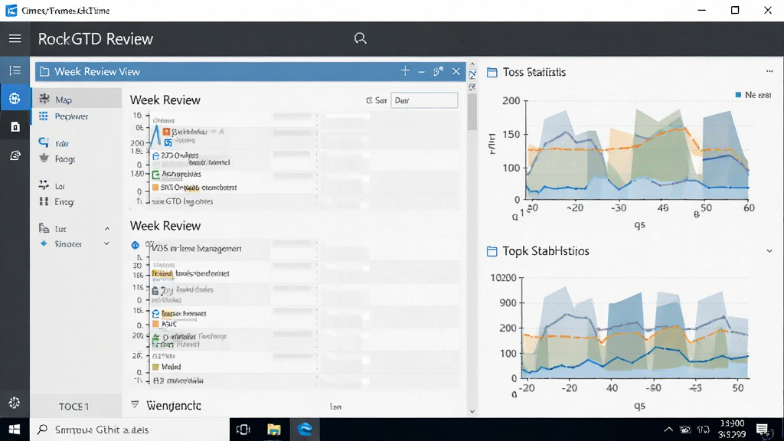Click the folder icon beside Topk Statistics
The image size is (784, 441).
(492, 251)
